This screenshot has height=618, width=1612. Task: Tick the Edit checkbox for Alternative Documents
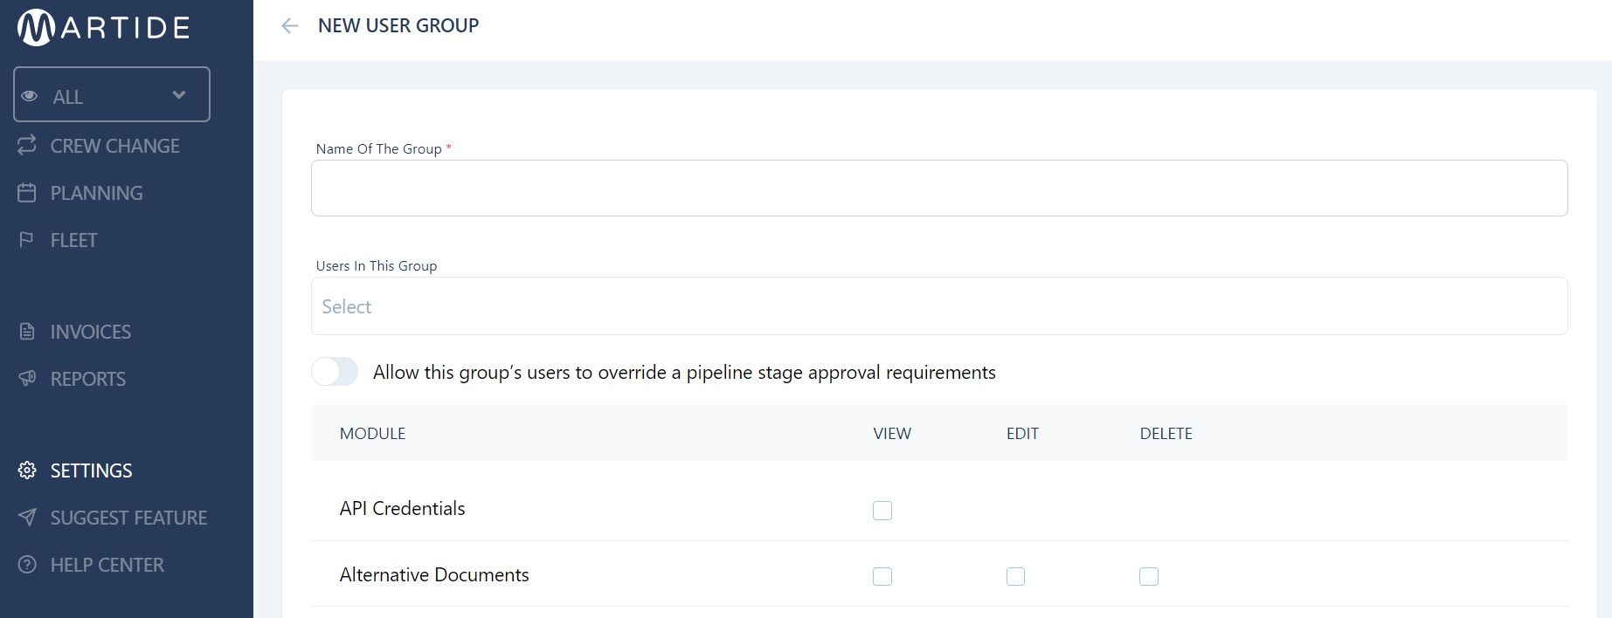coord(1015,576)
